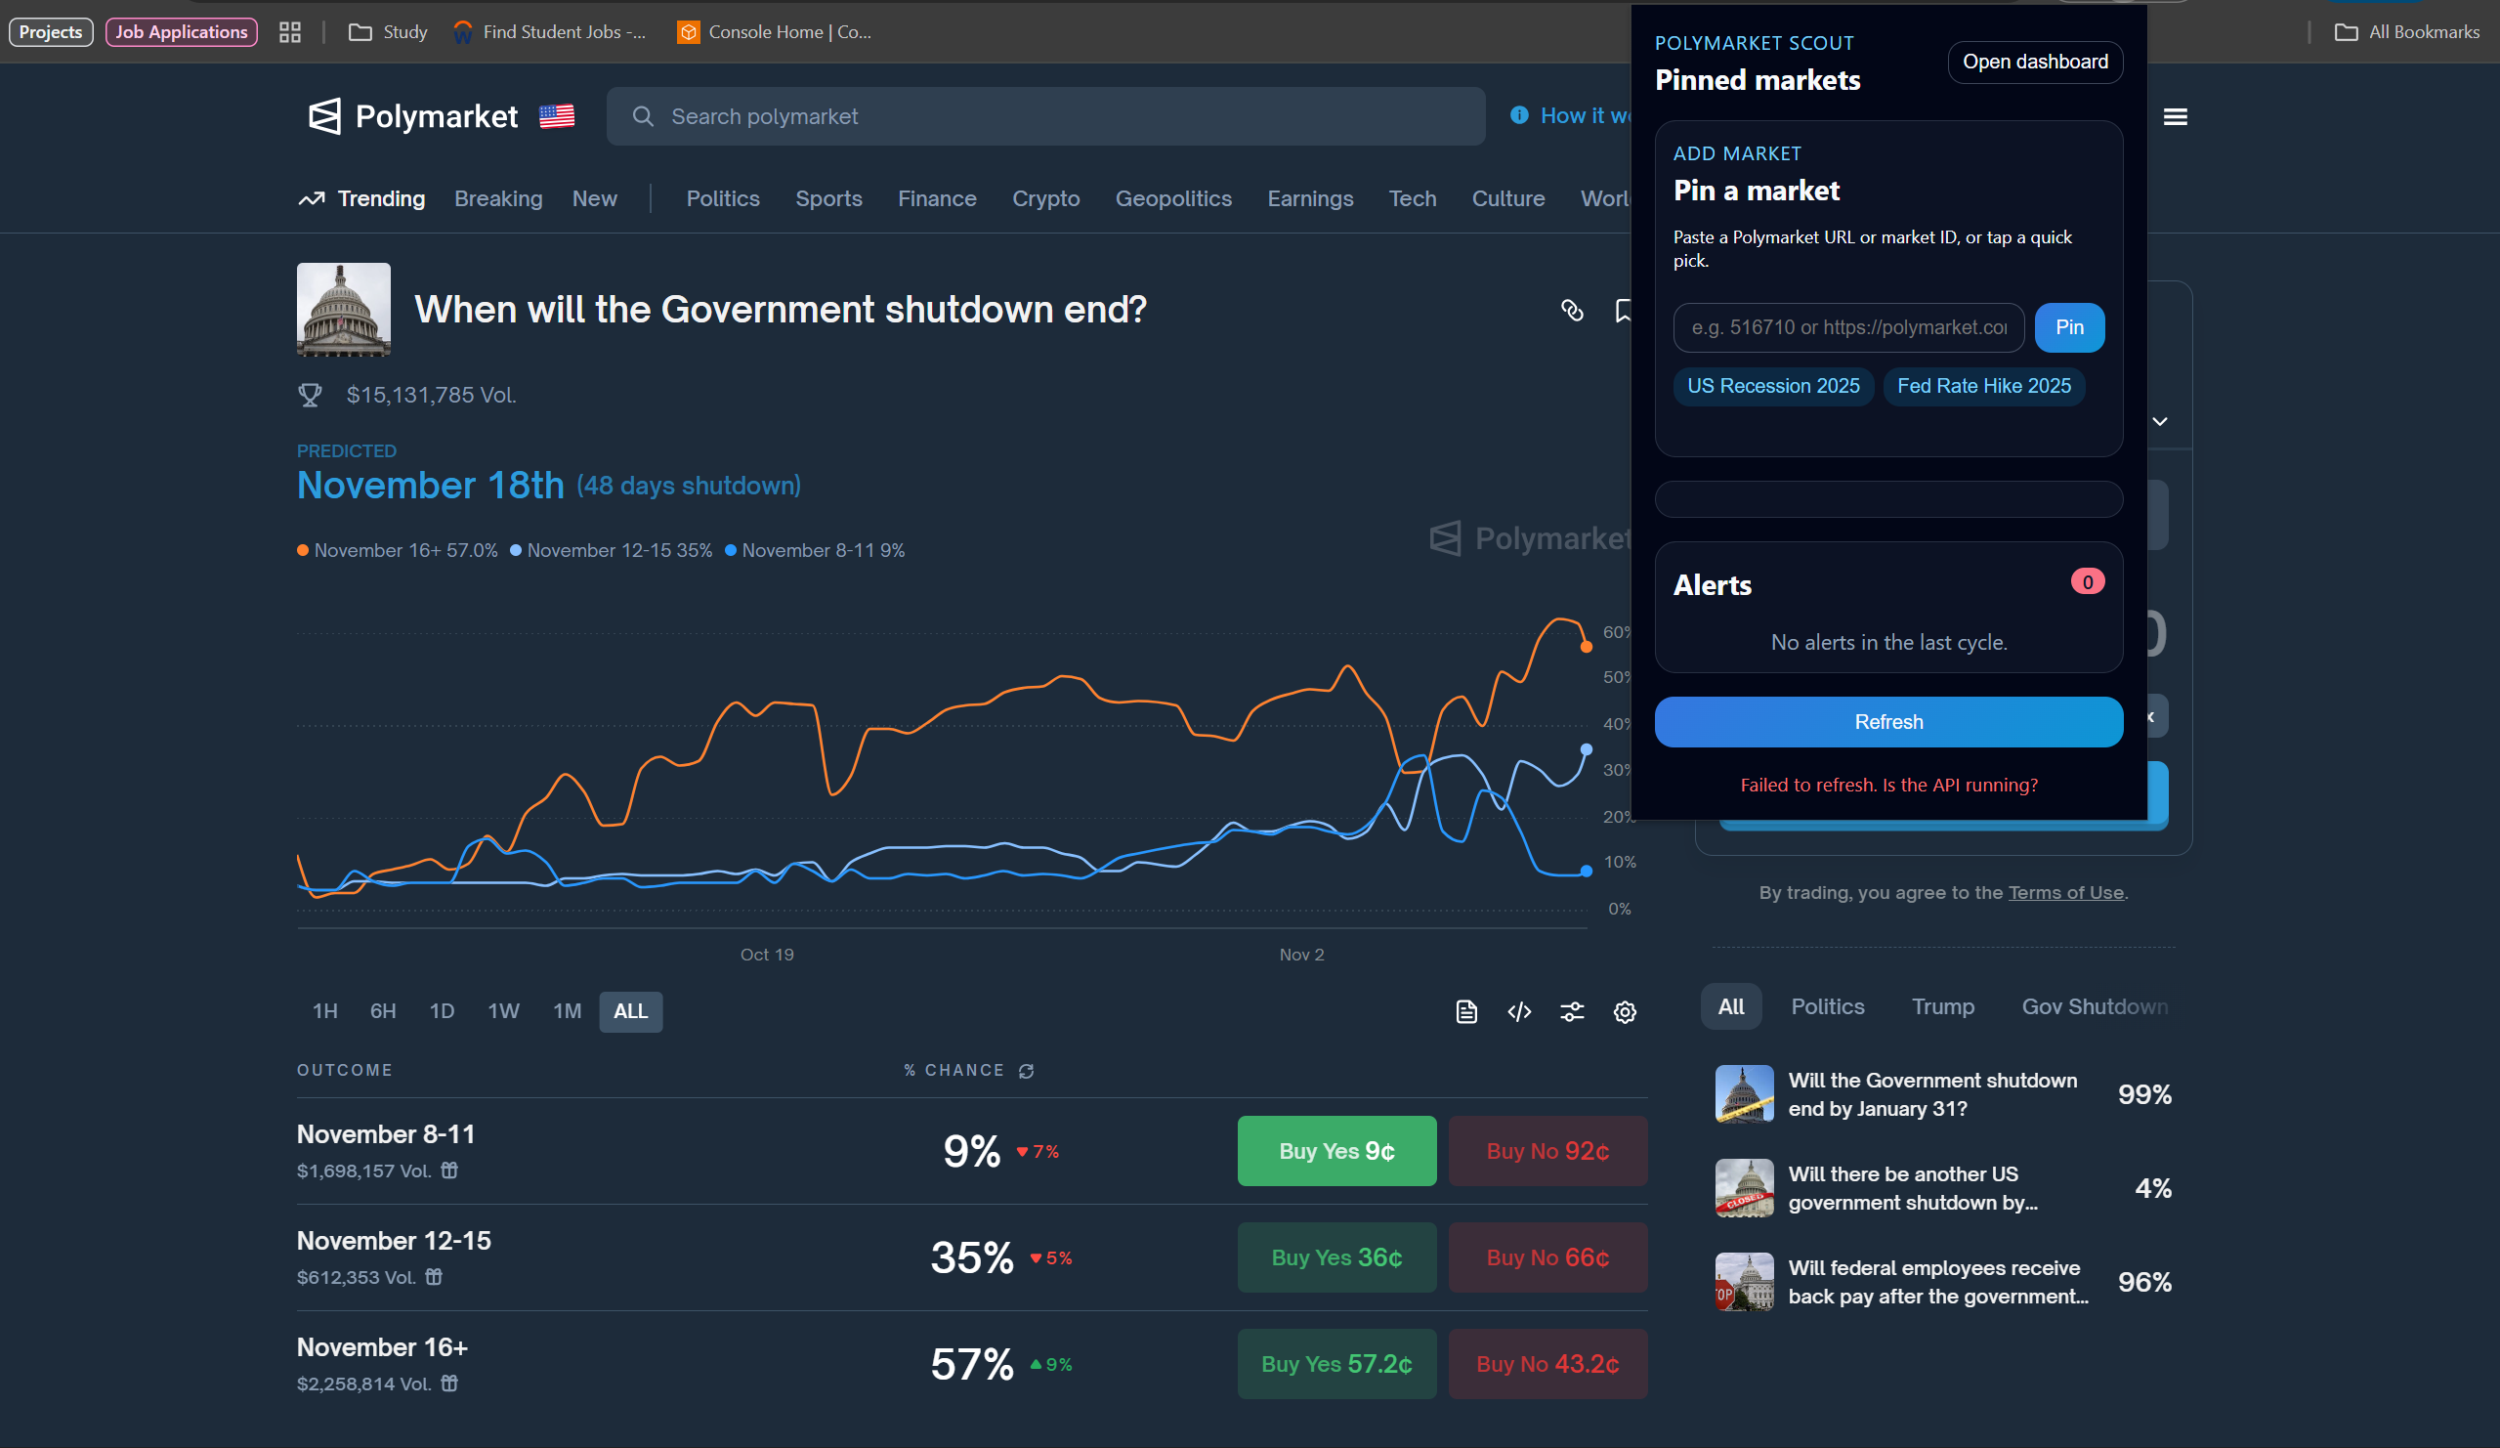
Task: Click the Buy Yes 9¢ button
Action: coord(1336,1151)
